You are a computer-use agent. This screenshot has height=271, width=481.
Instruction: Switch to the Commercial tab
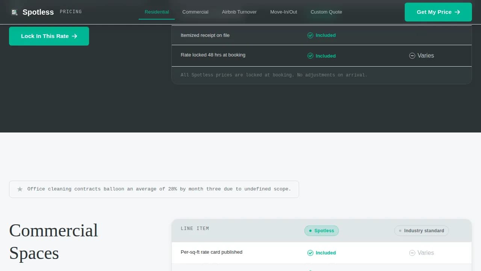(195, 12)
